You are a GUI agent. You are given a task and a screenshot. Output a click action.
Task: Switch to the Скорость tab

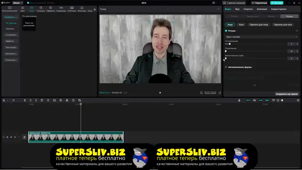248,9
